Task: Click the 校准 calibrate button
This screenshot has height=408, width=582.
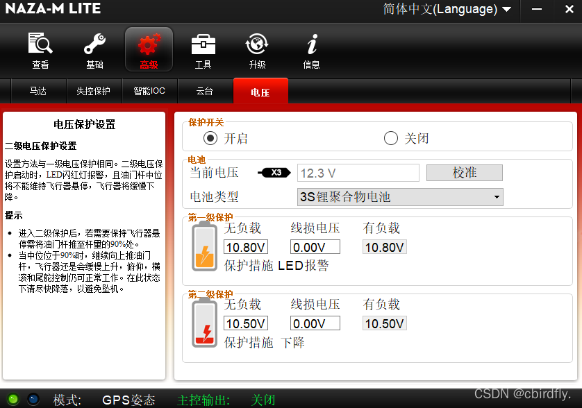Action: pyautogui.click(x=465, y=173)
